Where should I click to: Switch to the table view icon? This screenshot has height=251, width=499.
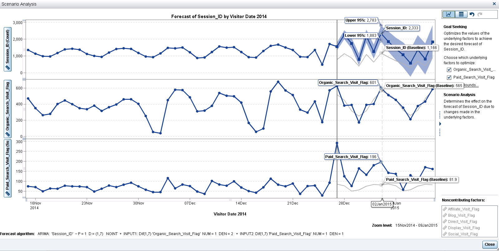[x=461, y=14]
